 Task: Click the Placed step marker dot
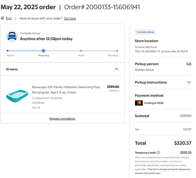pos(8,51)
